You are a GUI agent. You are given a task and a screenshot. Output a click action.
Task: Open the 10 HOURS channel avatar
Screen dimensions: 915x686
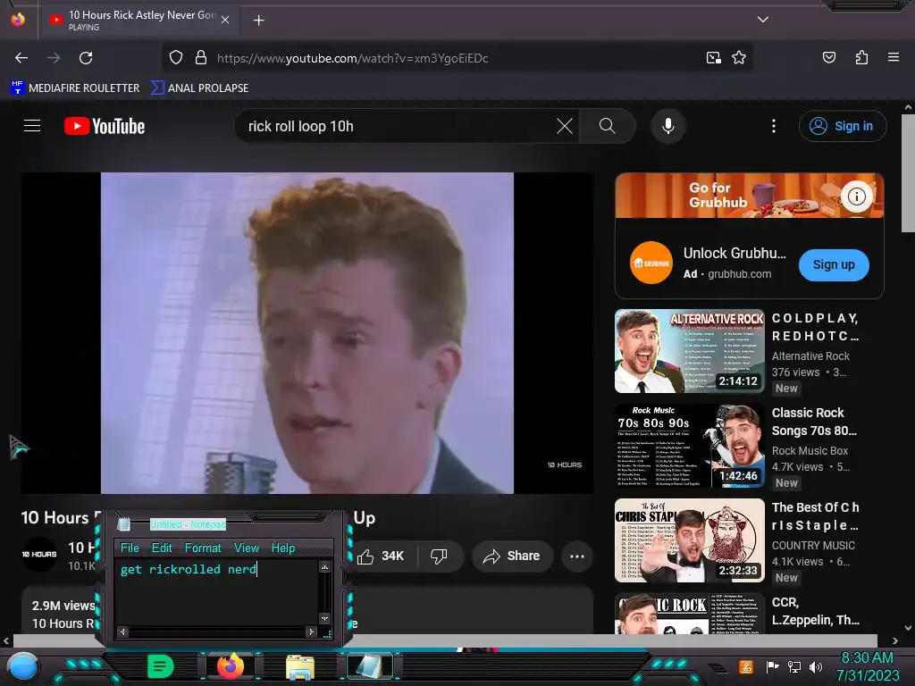(x=39, y=554)
